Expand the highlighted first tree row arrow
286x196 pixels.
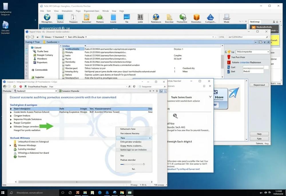click(11, 109)
